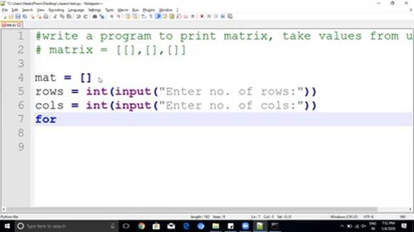The height and width of the screenshot is (232, 414).
Task: Expand hidden system tray icons
Action: pos(342,226)
